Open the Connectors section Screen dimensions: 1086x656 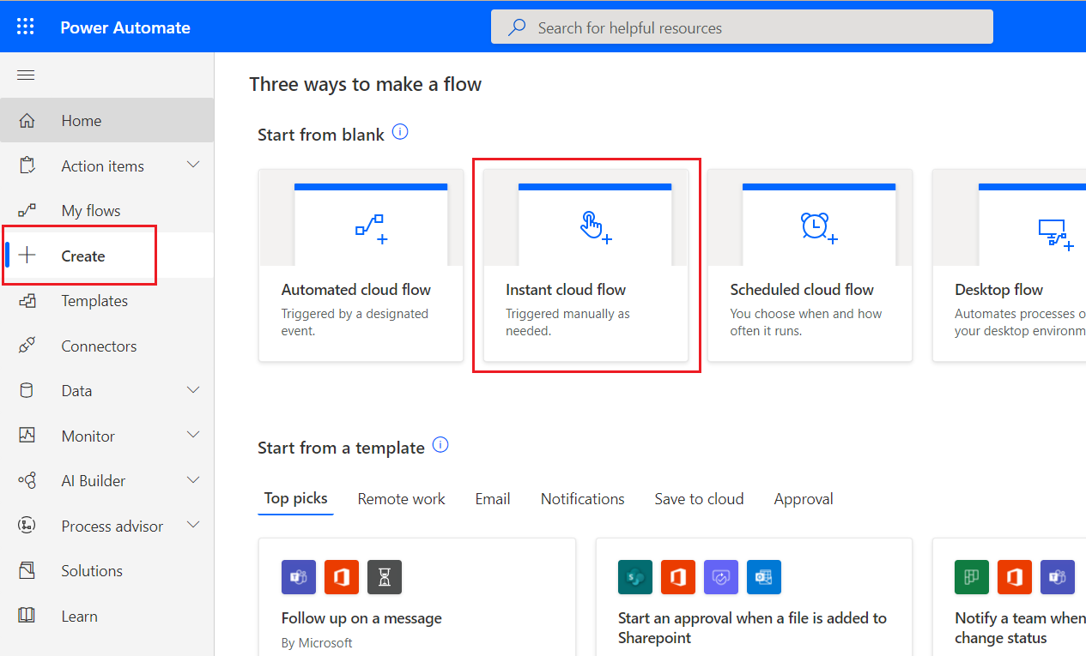point(99,345)
